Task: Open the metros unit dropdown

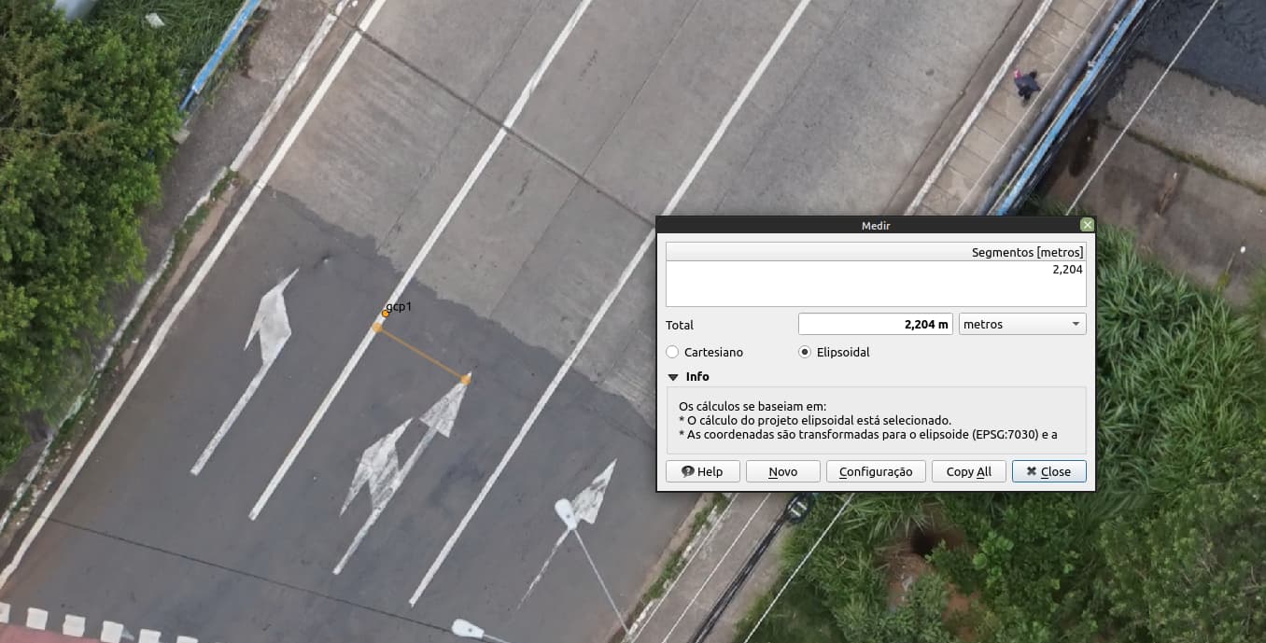Action: click(1022, 324)
